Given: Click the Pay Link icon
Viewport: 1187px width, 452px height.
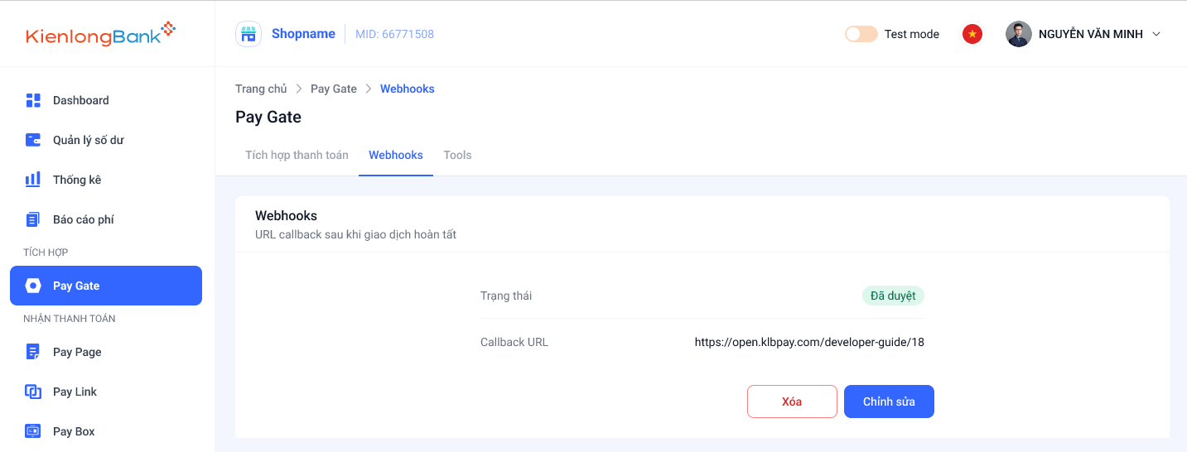Looking at the screenshot, I should coord(33,392).
